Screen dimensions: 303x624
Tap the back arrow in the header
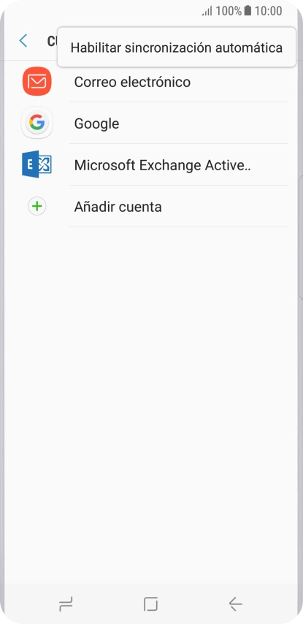tap(23, 41)
